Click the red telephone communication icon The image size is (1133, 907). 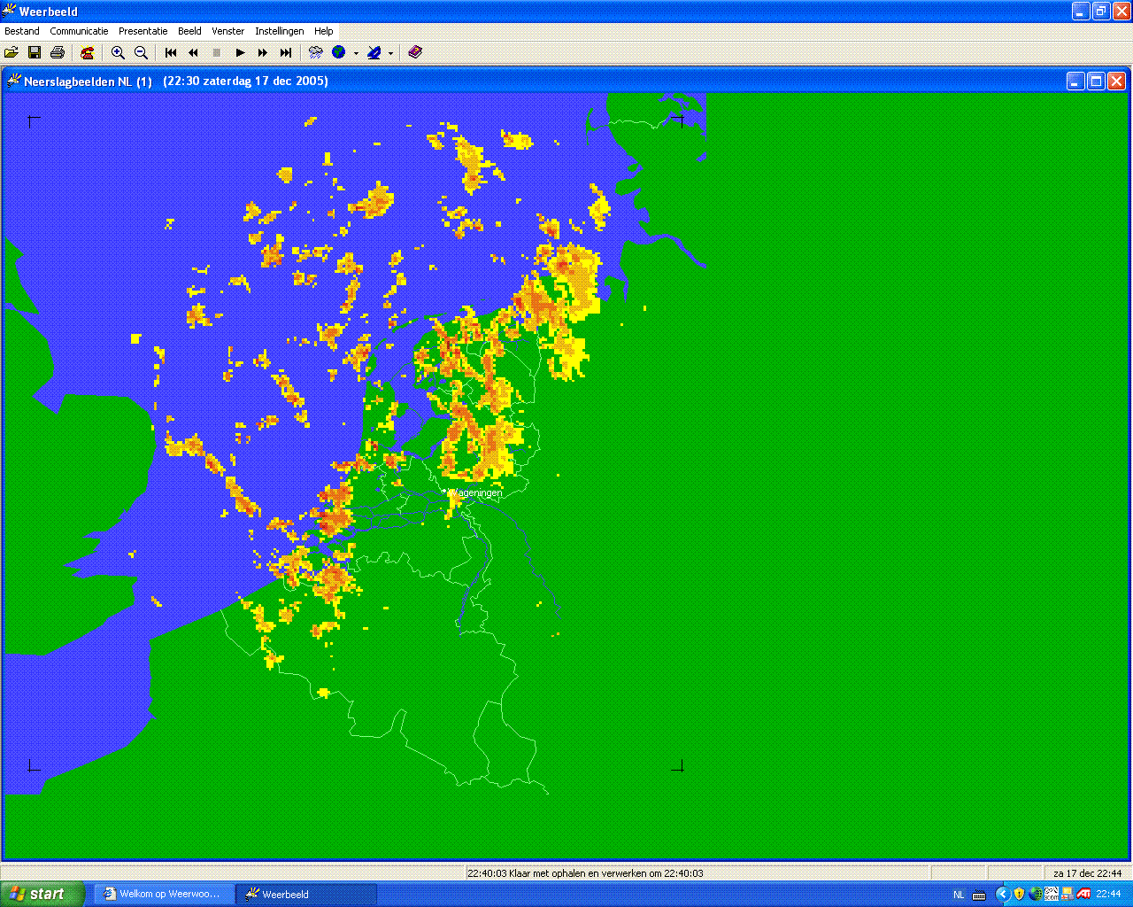pyautogui.click(x=87, y=53)
